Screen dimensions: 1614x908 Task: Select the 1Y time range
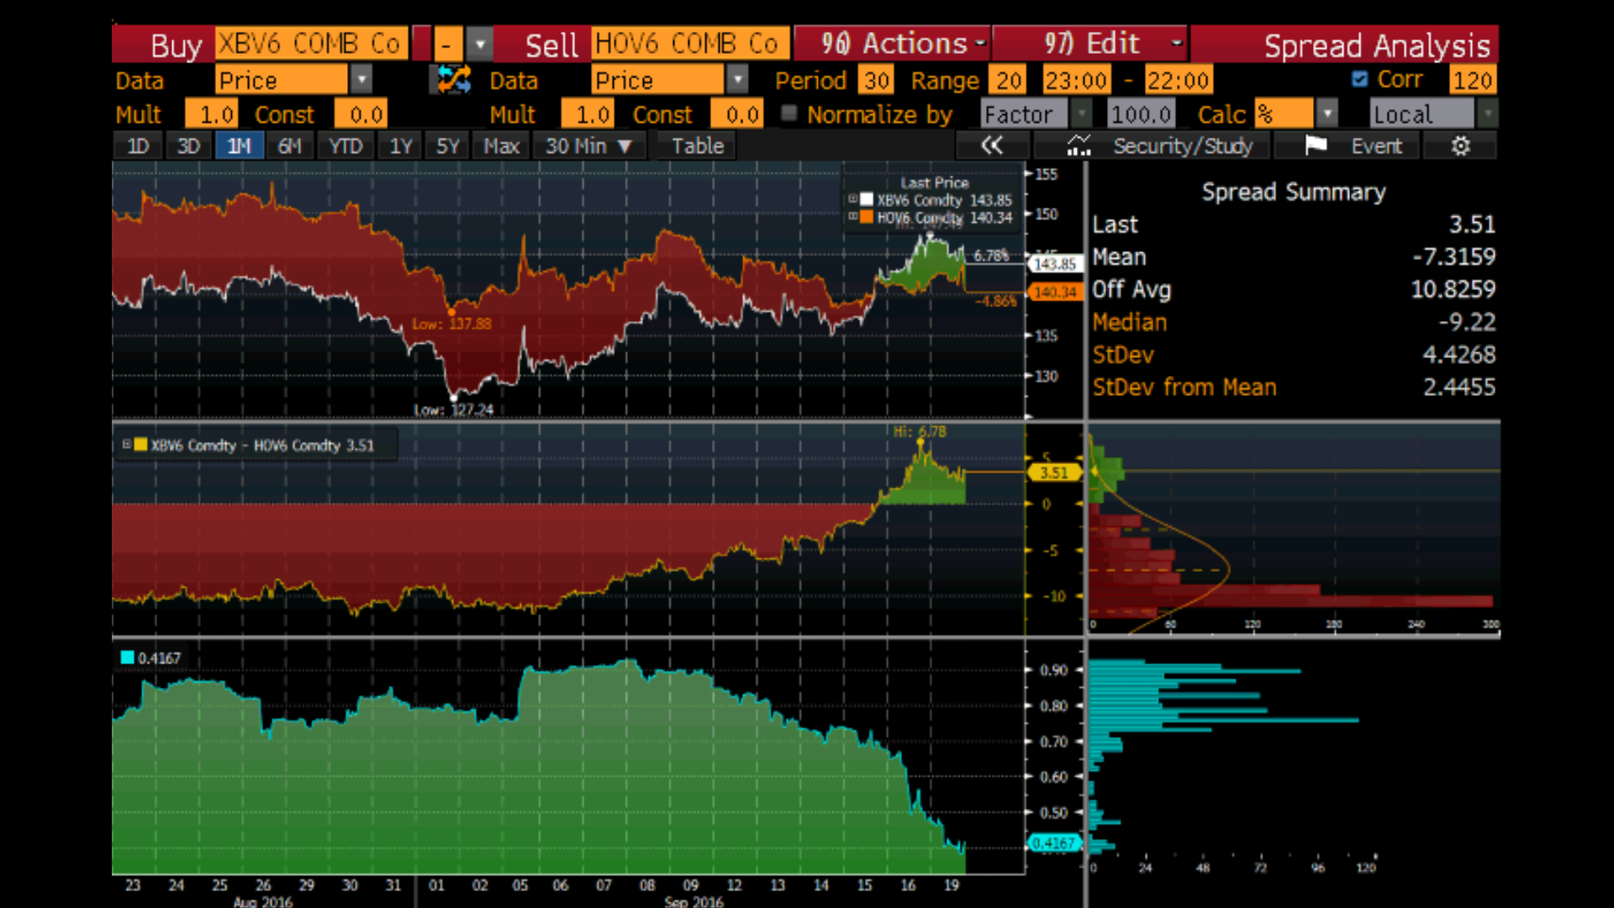click(400, 146)
